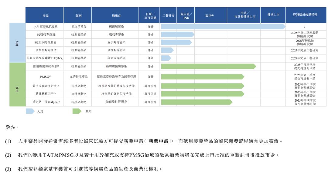Image resolution: width=328 pixels, height=179 pixels.
Task: Click the 獸用破傷風抗毒素 green progress bar
Action: point(209,66)
